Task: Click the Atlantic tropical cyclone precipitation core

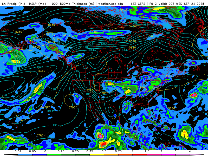Action: tap(195, 95)
